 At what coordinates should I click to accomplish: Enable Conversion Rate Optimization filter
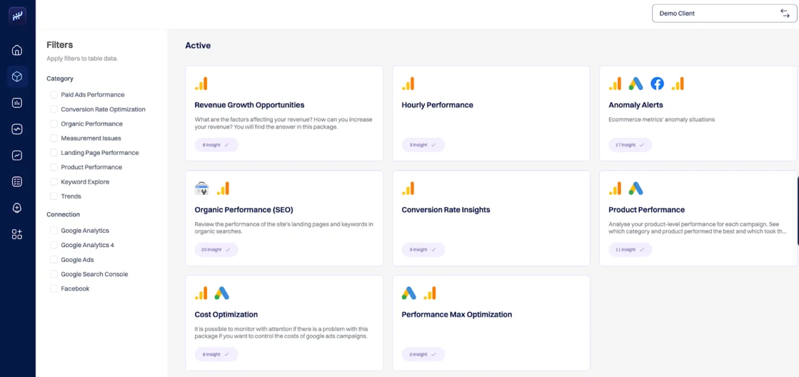click(x=54, y=109)
